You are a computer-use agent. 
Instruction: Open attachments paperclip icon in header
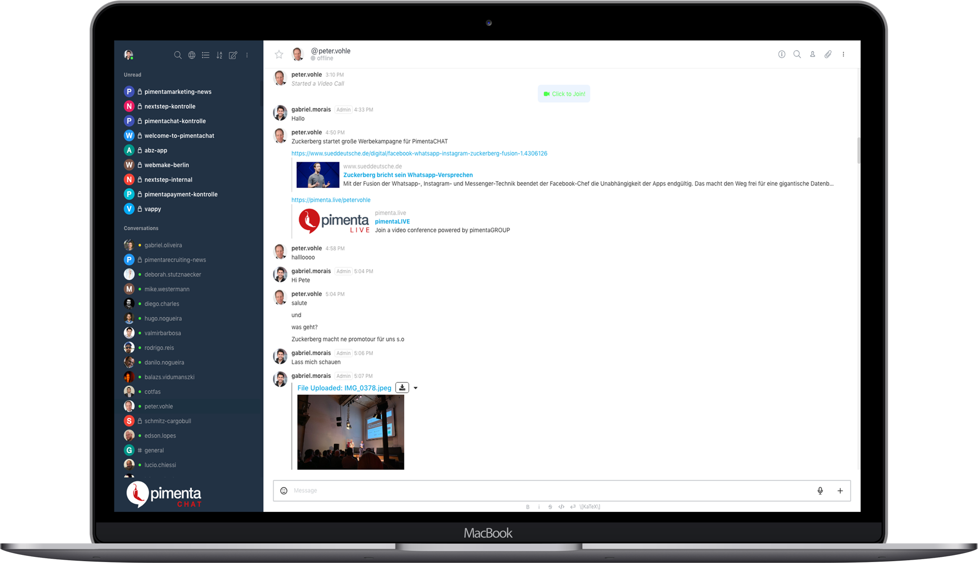click(828, 54)
